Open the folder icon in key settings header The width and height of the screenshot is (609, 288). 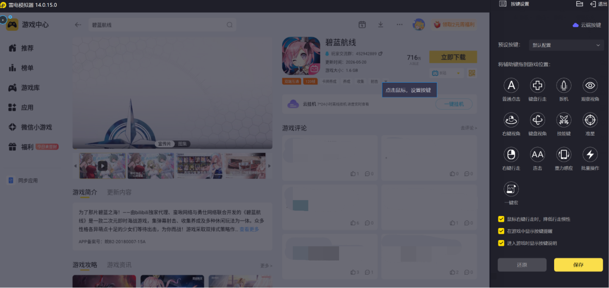click(x=580, y=4)
